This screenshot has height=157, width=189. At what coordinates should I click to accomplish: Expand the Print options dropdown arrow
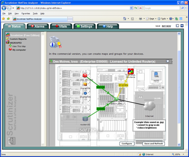(x=144, y=19)
